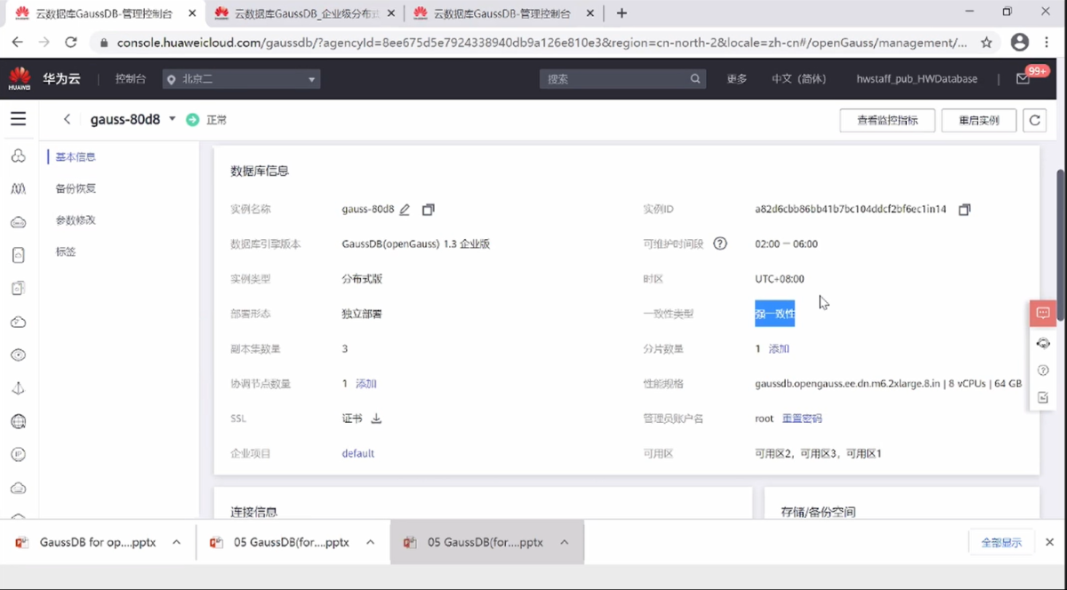Open a new browser tab

pyautogui.click(x=622, y=13)
